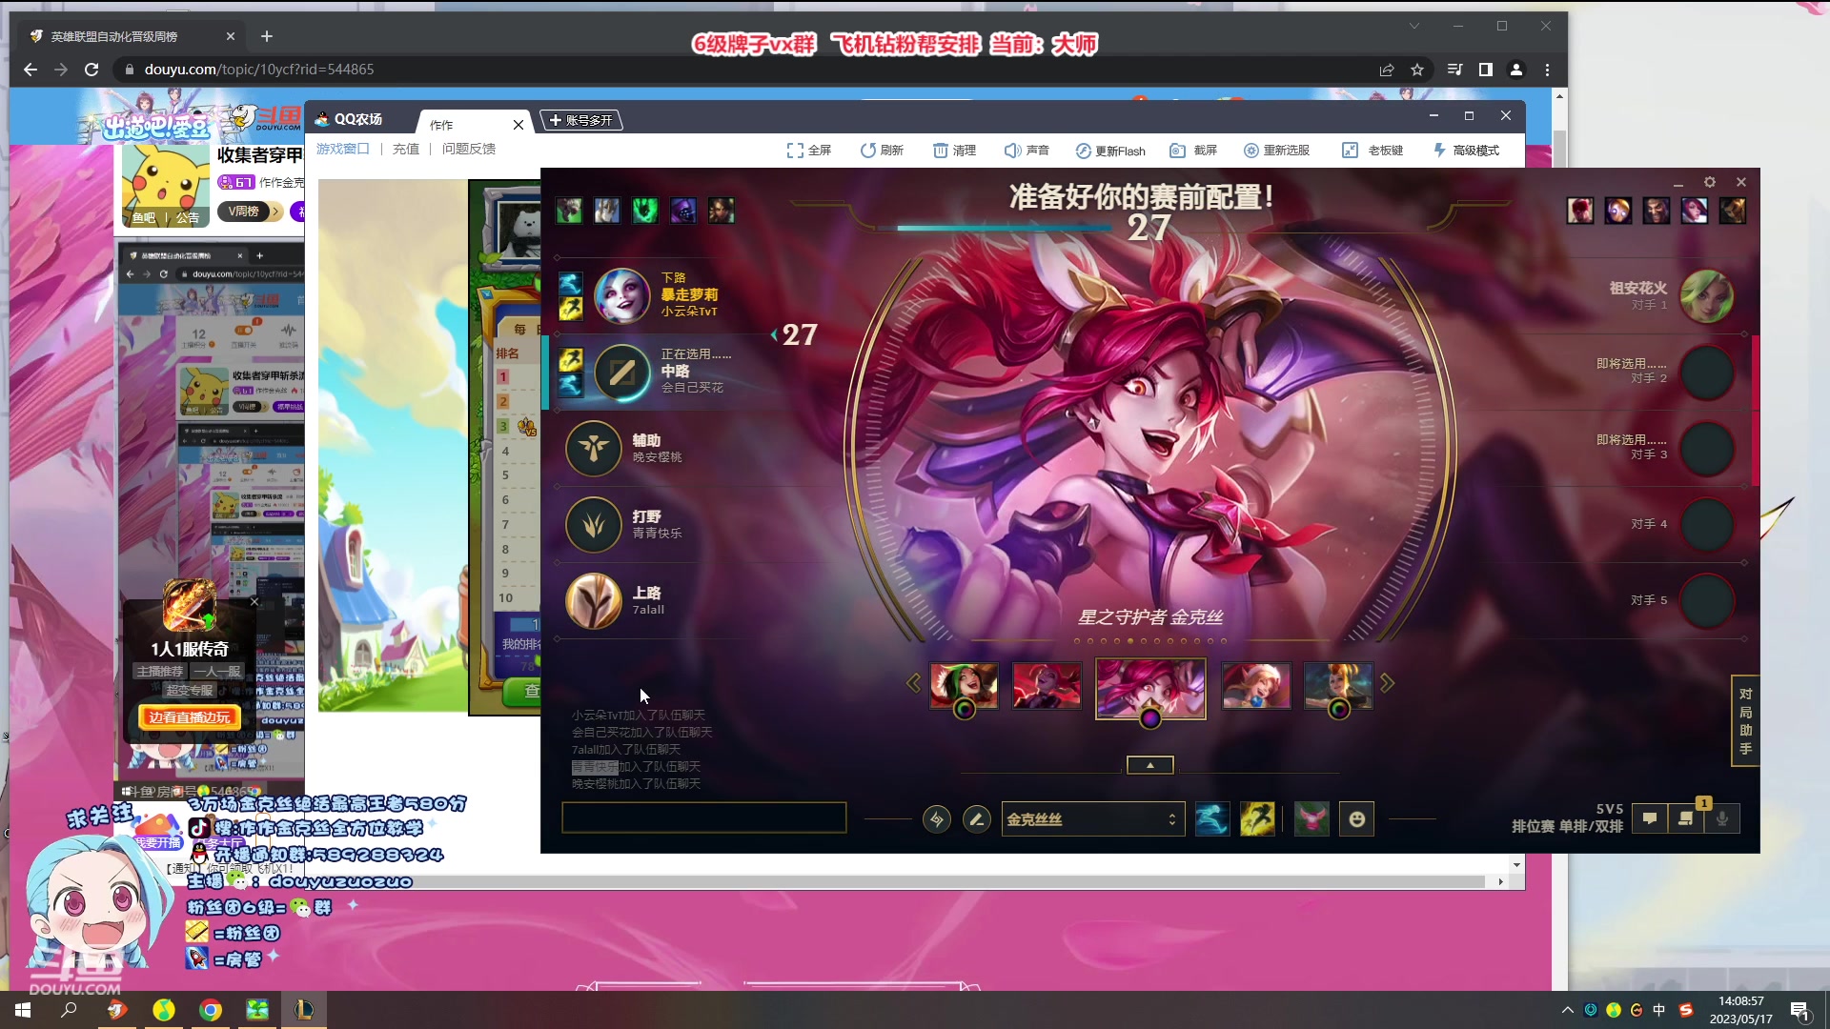Open the 对局助手 side panel
Viewport: 1830px width, 1029px height.
click(1745, 720)
